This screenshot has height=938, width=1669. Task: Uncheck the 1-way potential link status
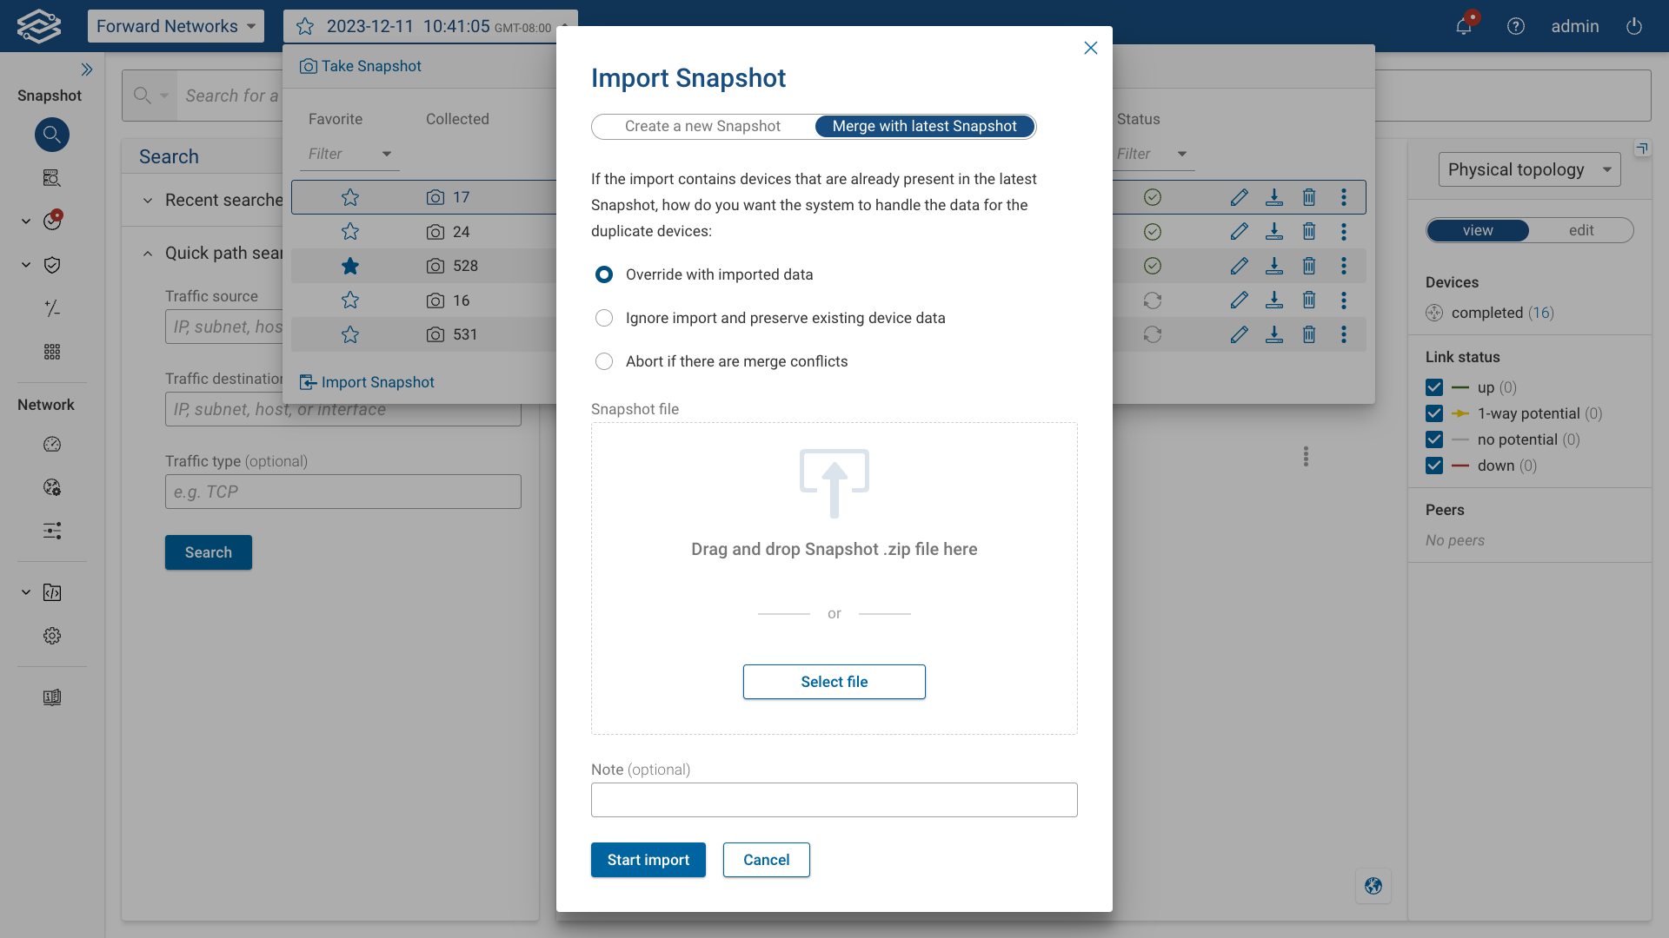(1433, 413)
